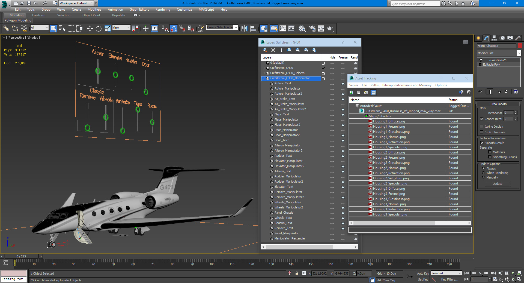Select When Rendering update option

click(483, 173)
